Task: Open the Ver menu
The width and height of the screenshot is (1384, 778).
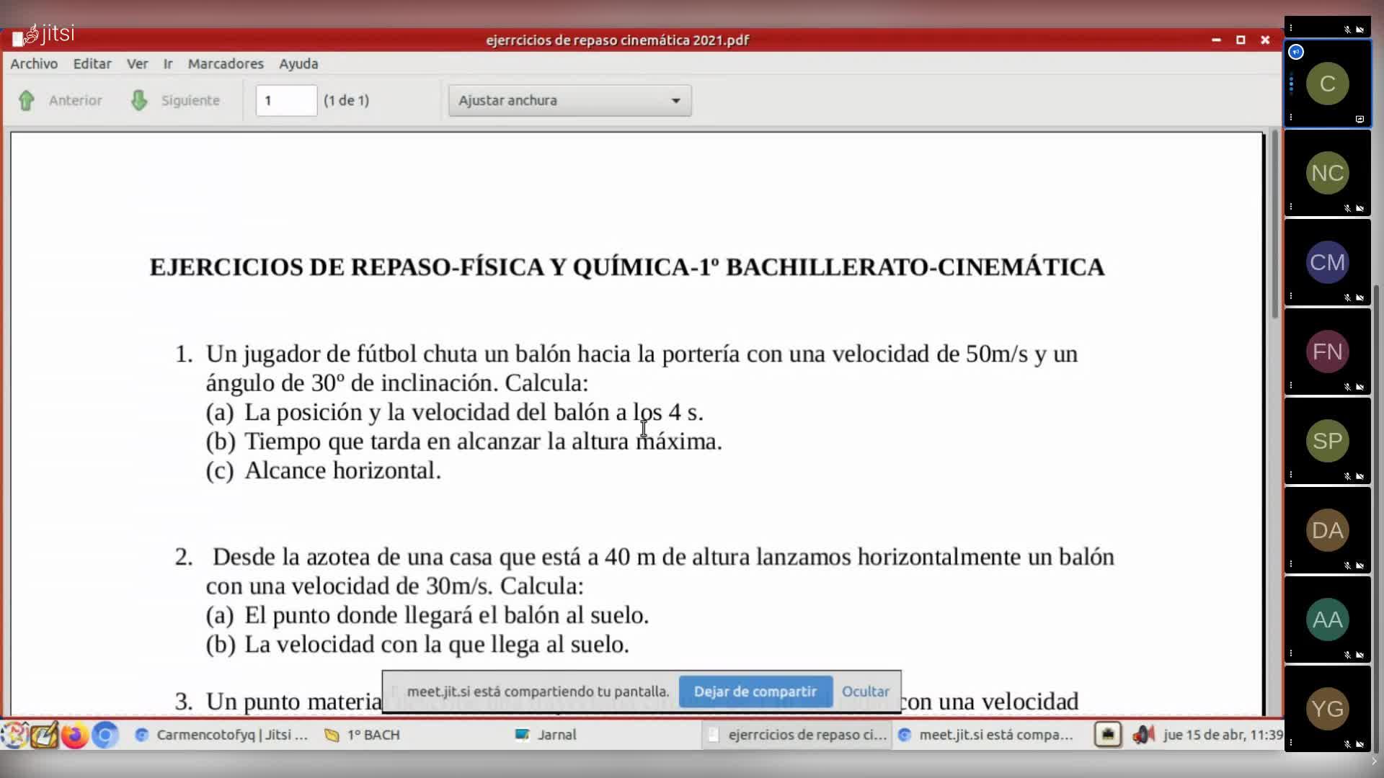Action: click(137, 63)
